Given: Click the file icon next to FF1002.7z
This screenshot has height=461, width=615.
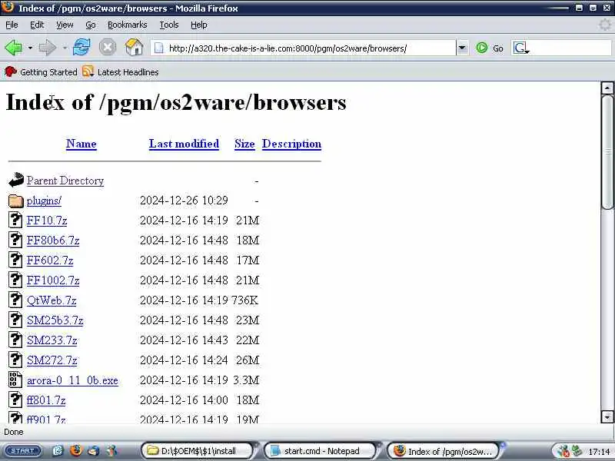Looking at the screenshot, I should [15, 280].
